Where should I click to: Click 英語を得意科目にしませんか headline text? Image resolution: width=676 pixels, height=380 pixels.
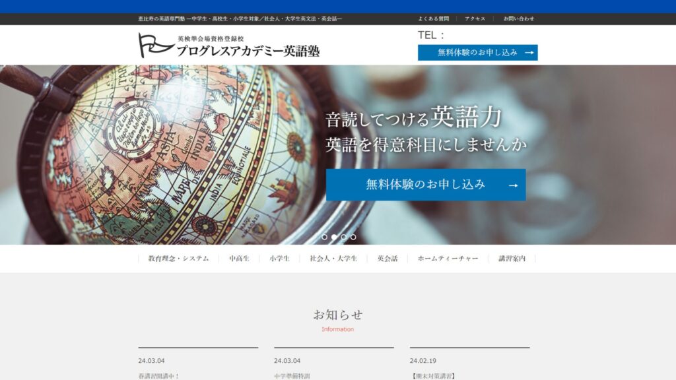[426, 144]
